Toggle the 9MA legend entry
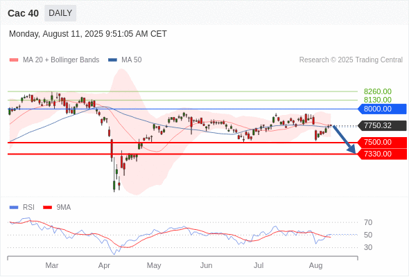The image size is (409, 277). (57, 208)
